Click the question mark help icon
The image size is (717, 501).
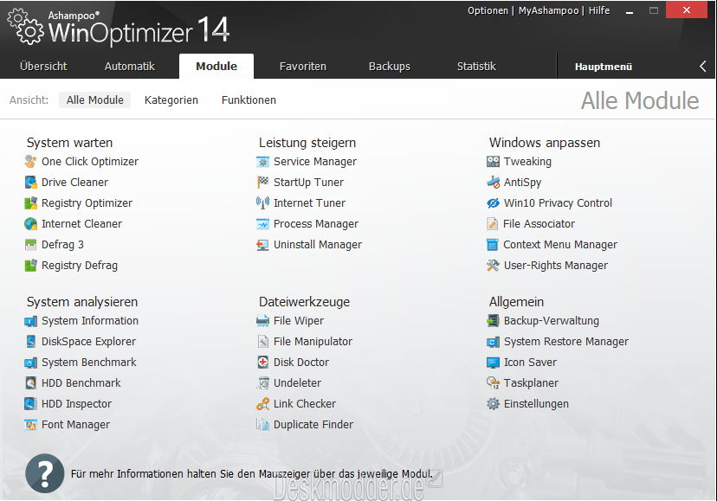coord(45,473)
